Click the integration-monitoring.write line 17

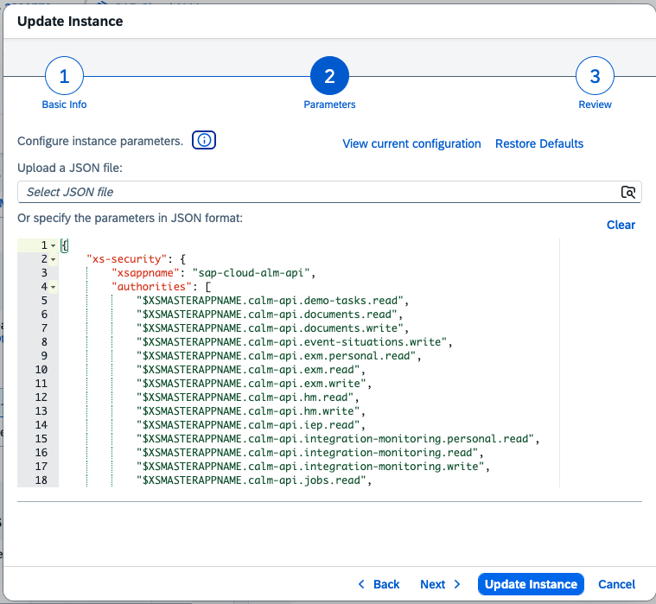[313, 466]
